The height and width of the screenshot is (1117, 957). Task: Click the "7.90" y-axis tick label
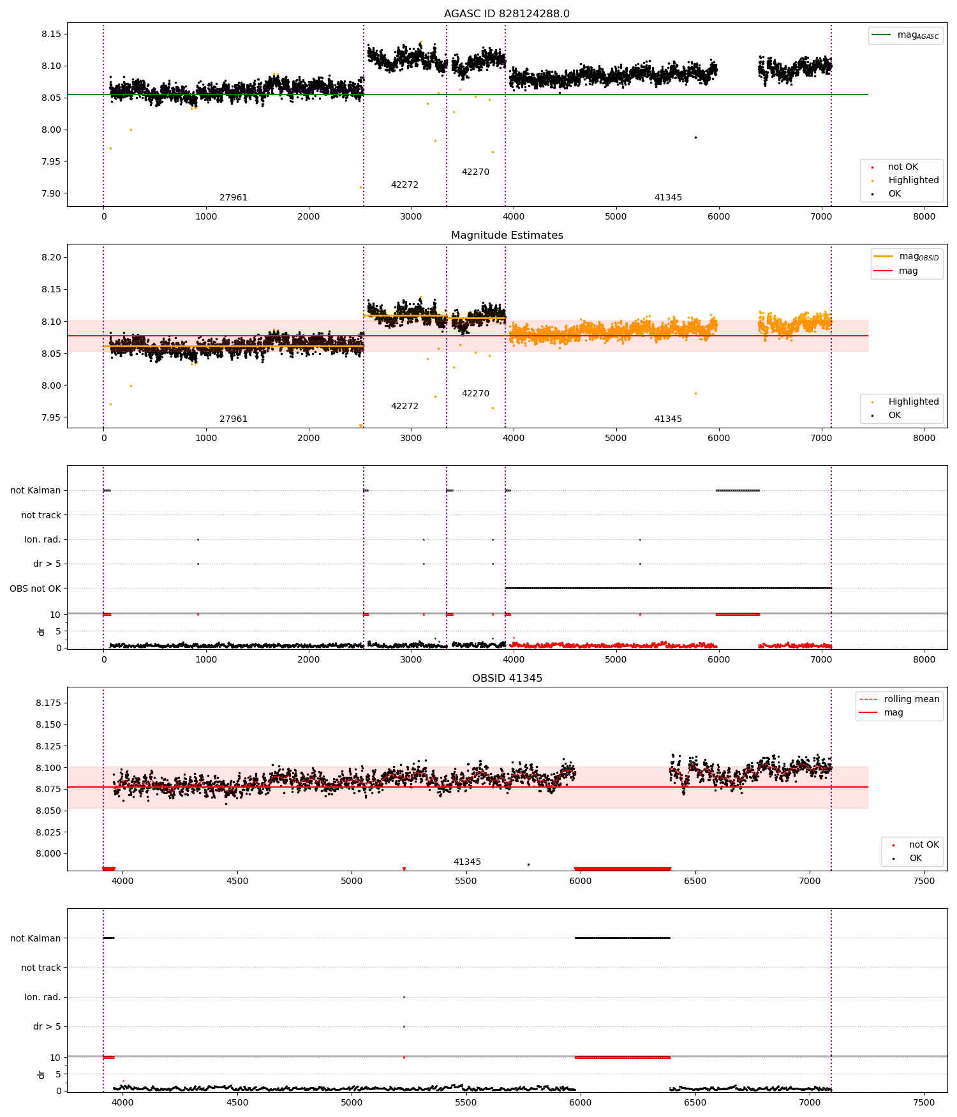51,194
